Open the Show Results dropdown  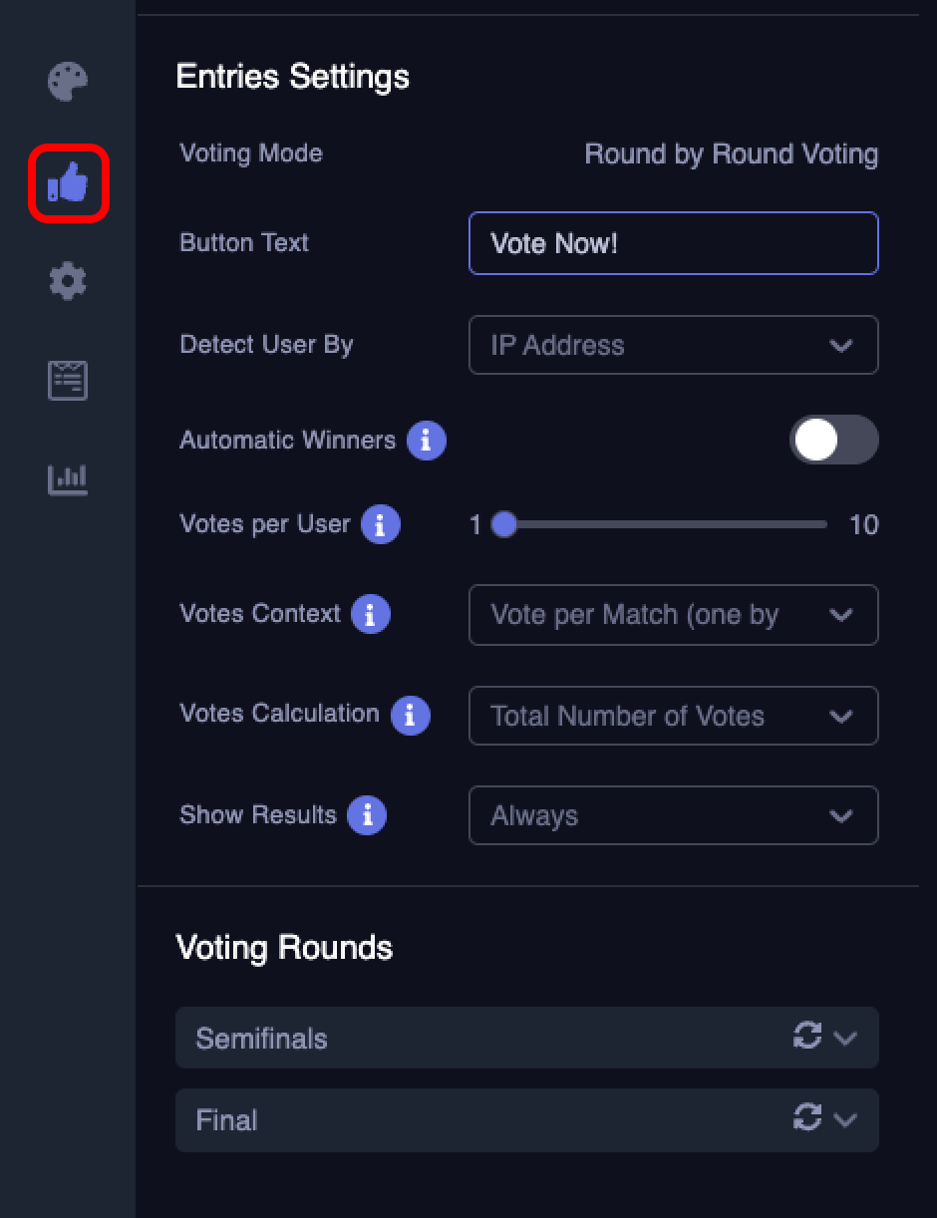pyautogui.click(x=674, y=815)
